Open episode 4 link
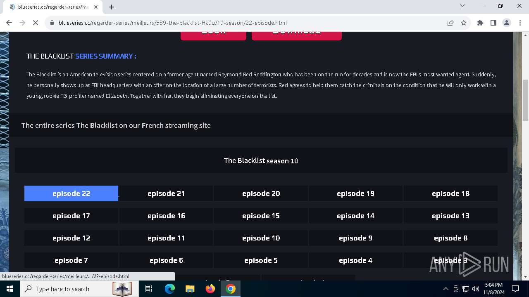This screenshot has width=529, height=297. click(356, 260)
